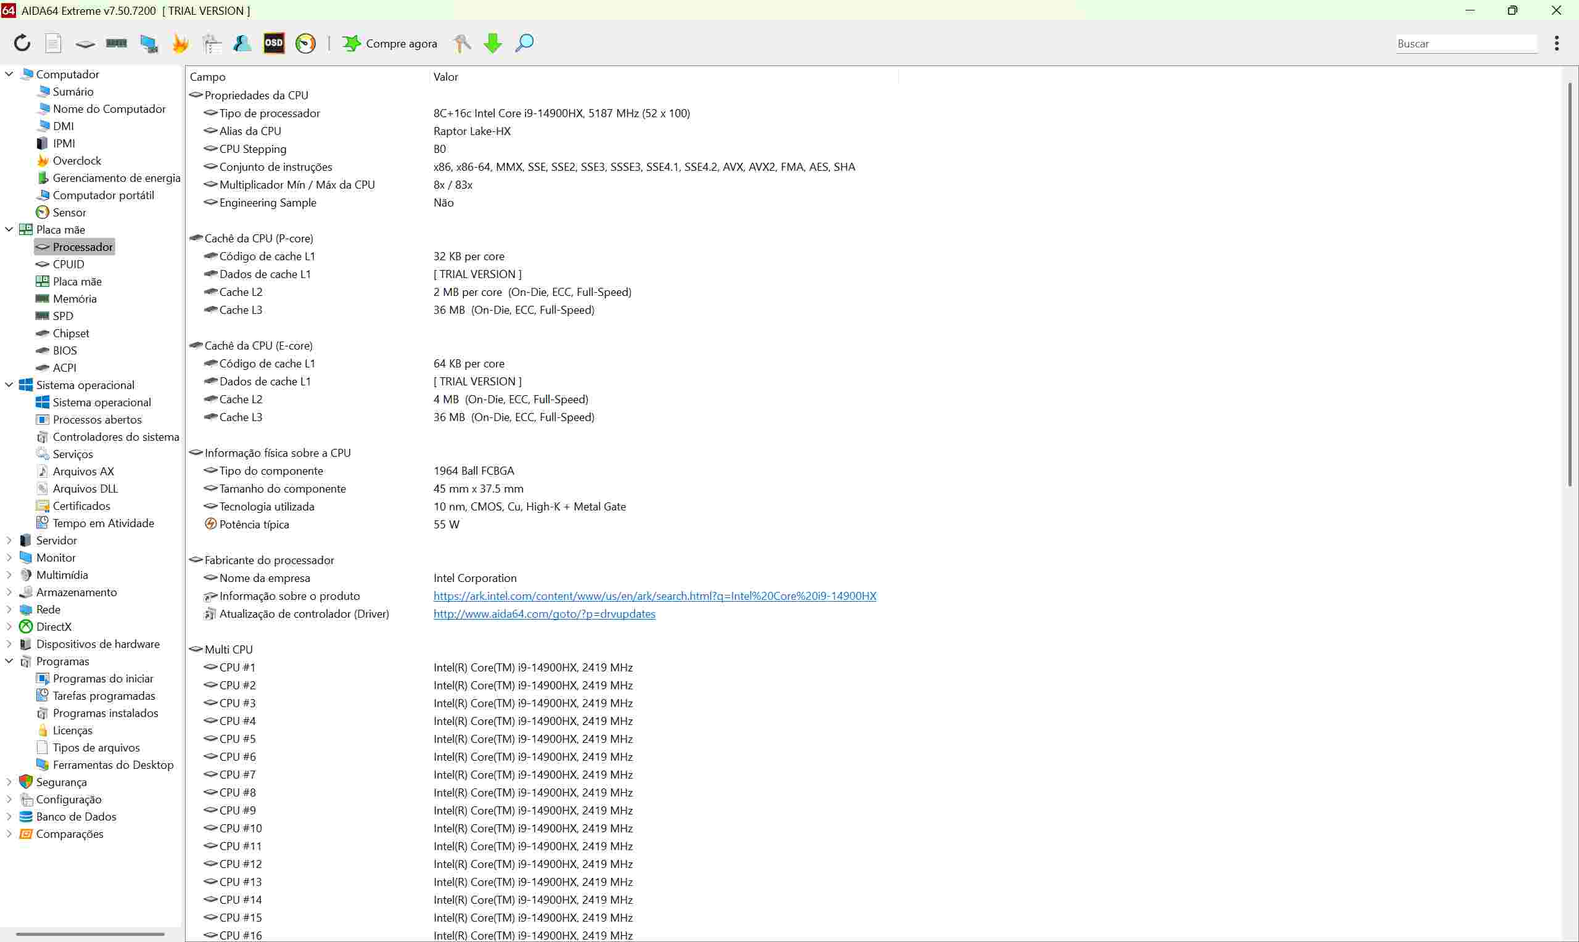Open the monitor diagnostics toolbar icon
The image size is (1579, 942).
149,43
